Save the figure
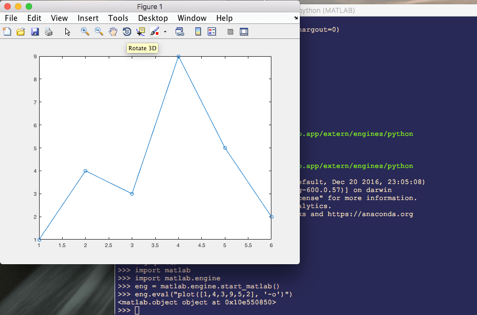477x315 pixels. pyautogui.click(x=34, y=32)
